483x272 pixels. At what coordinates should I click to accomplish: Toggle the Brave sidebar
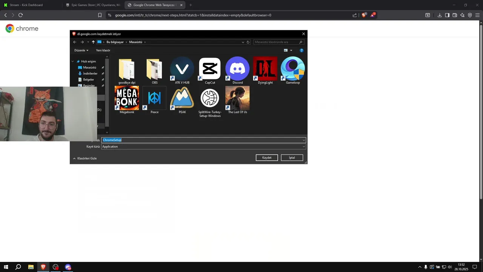point(447,15)
